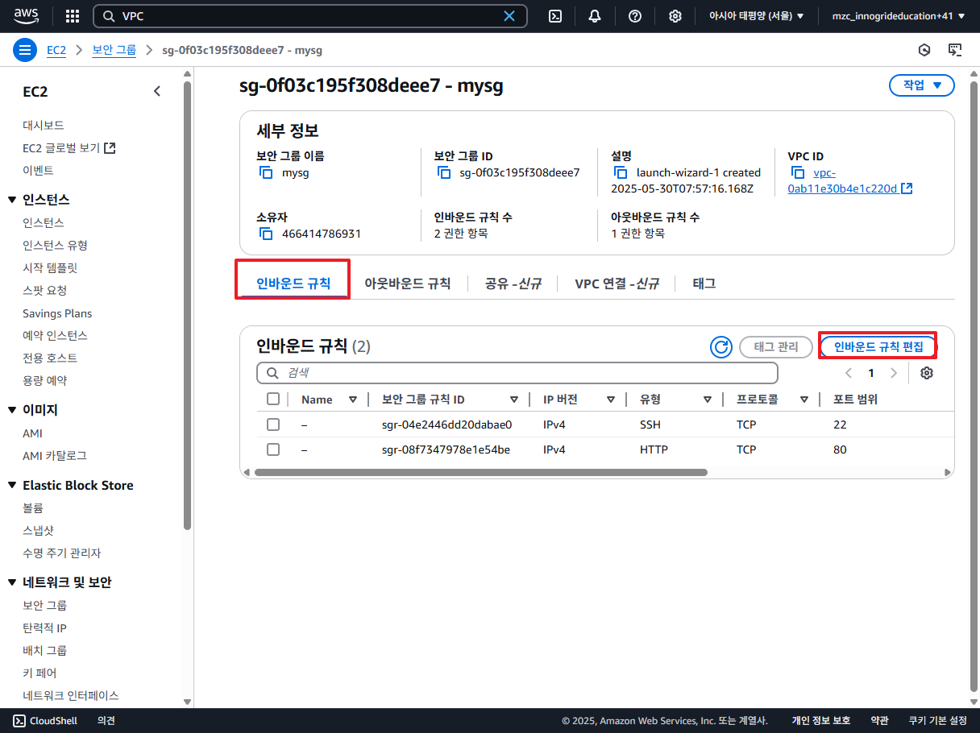Toggle the hamburger navigation menu
Screen dimensions: 980x733
26,50
